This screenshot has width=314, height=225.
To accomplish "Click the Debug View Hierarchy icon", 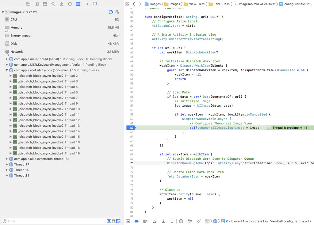I will [x=181, y=221].
